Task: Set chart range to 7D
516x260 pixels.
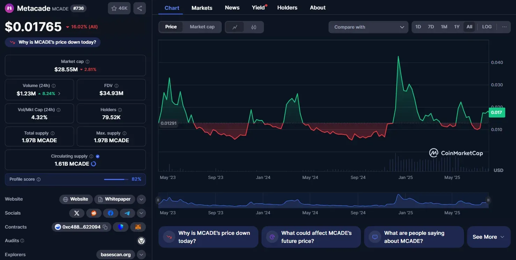Action: point(431,27)
